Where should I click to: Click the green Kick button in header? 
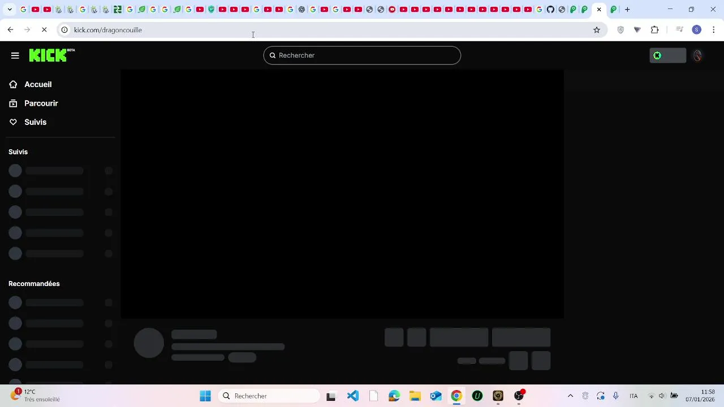coord(667,55)
